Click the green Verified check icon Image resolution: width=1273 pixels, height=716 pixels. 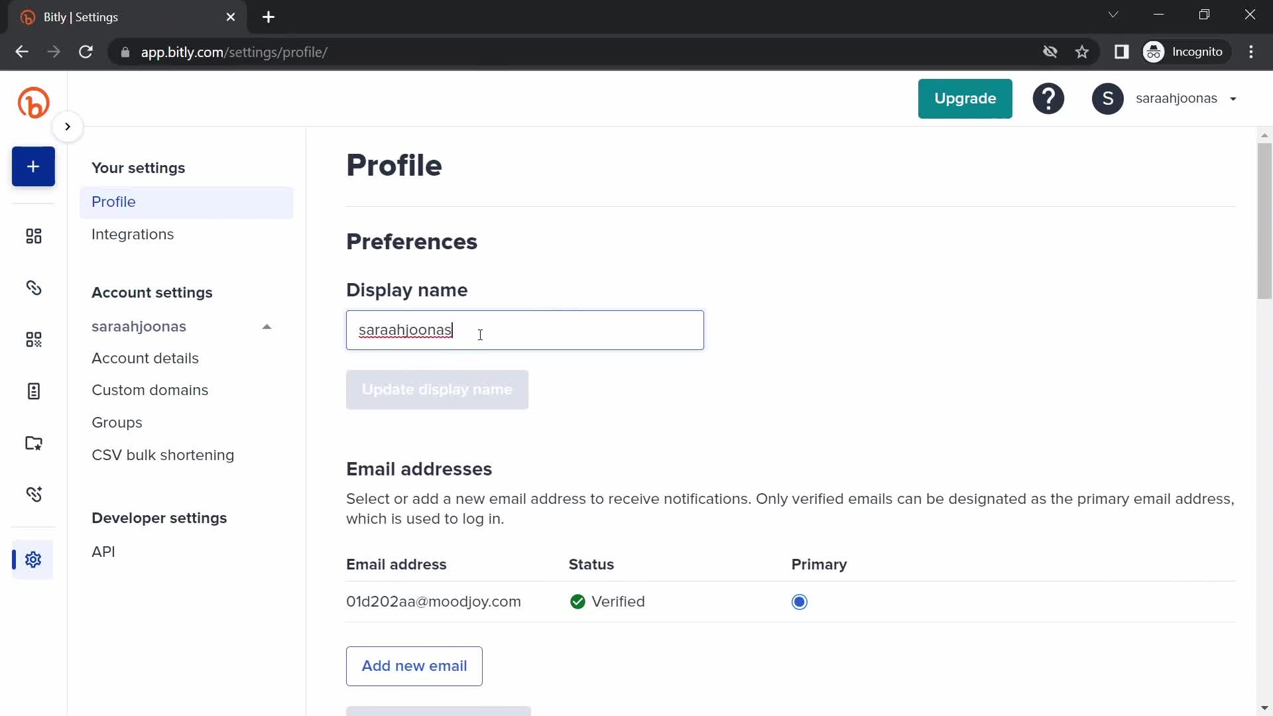[x=577, y=602]
